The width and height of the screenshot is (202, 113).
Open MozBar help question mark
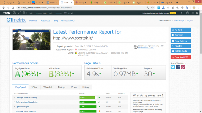(x=181, y=13)
